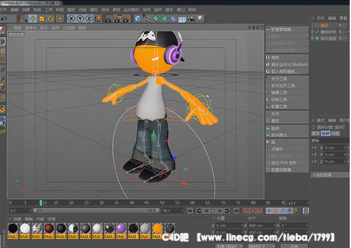Select the Move tool in toolbar
351x248 pixels.
[x=33, y=18]
